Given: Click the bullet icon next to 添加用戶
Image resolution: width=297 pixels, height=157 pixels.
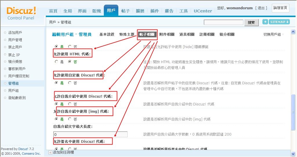Looking at the screenshot, I should point(5,32).
